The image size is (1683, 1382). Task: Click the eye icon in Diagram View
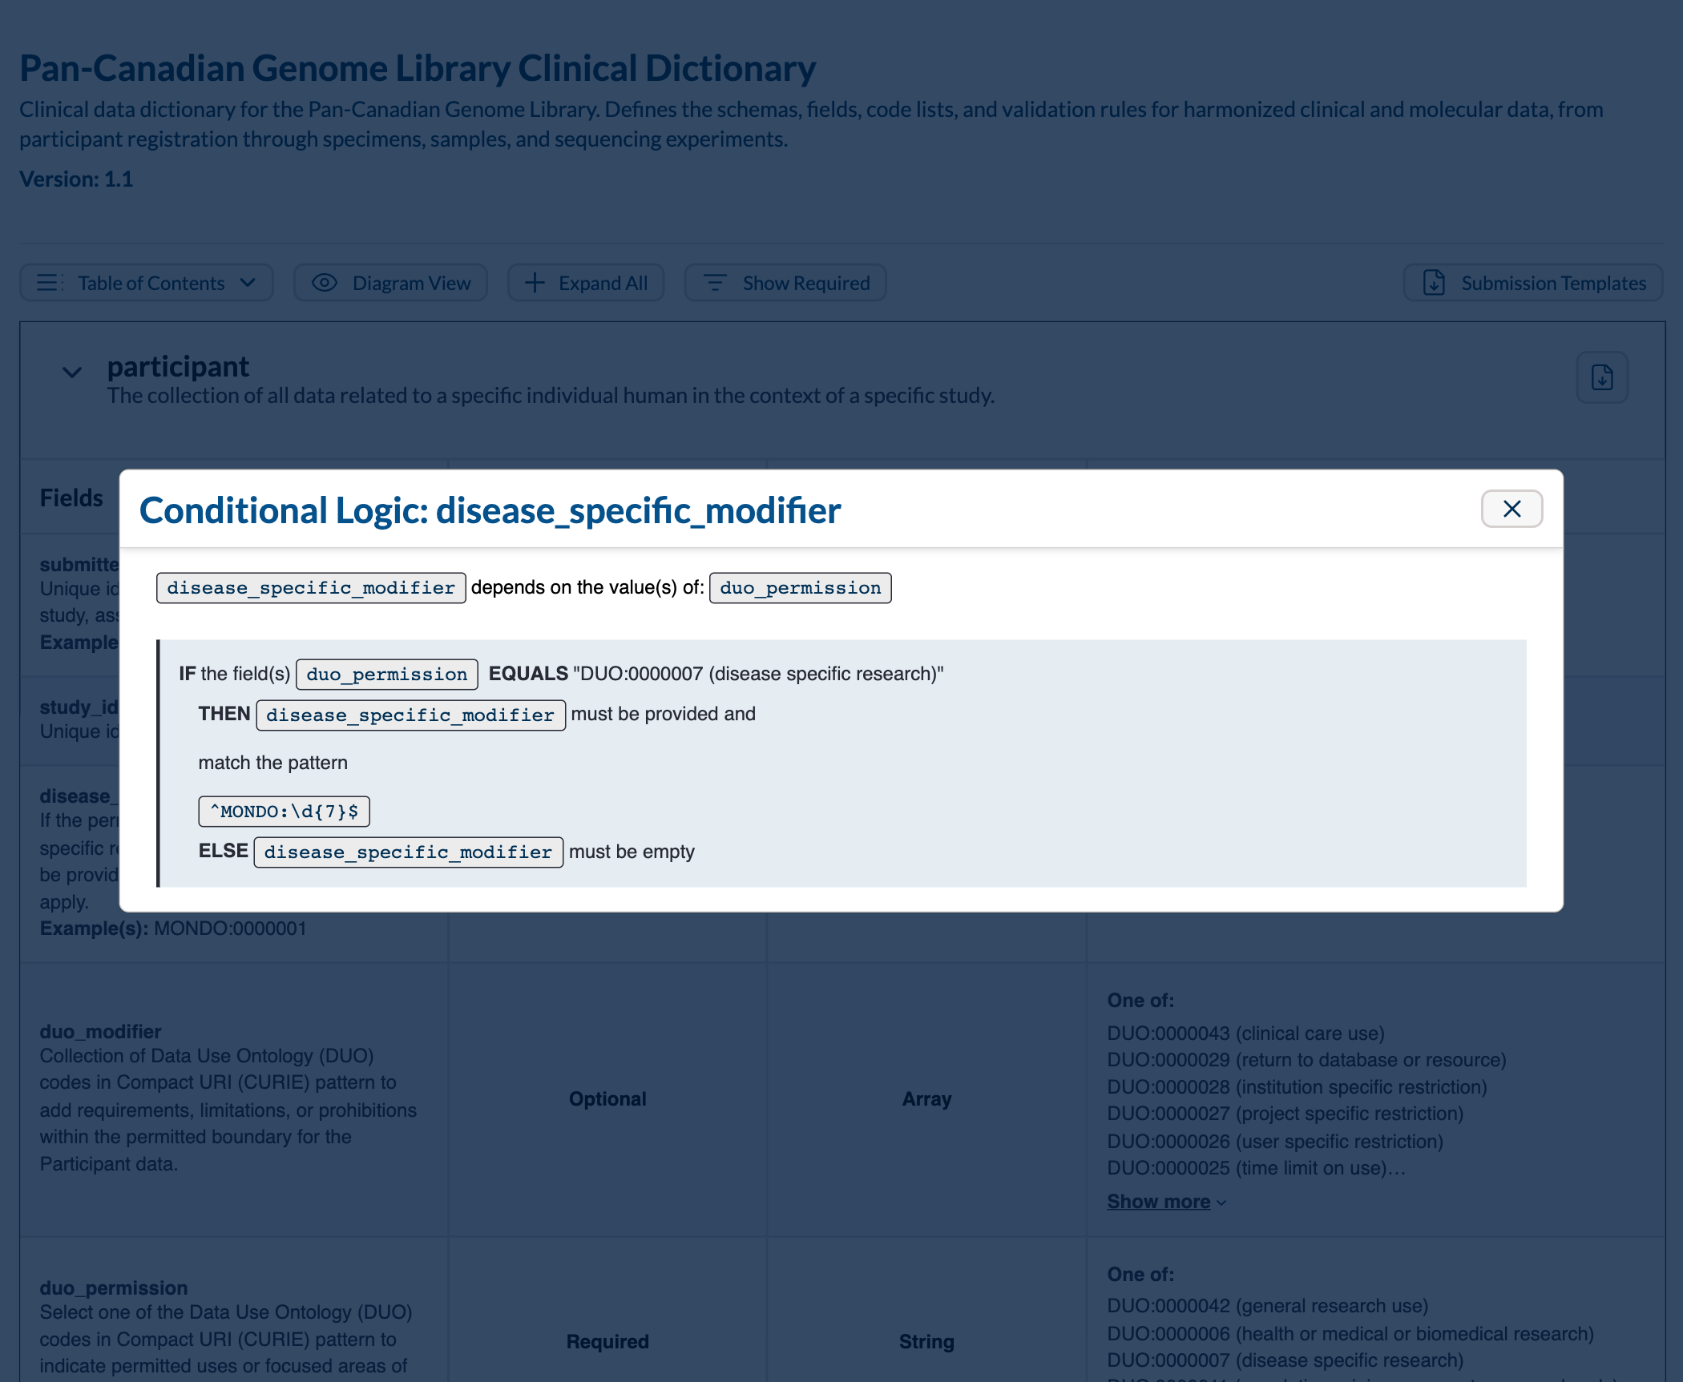coord(325,283)
